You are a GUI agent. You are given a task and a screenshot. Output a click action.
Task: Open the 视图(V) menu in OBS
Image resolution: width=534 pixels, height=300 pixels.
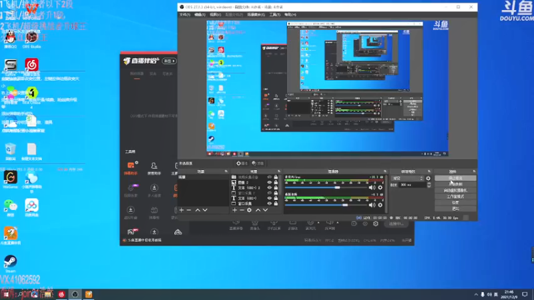click(215, 15)
